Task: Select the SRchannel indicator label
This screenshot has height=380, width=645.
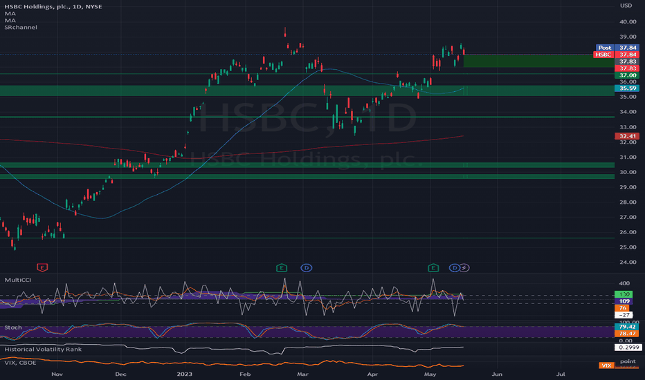Action: tap(21, 27)
